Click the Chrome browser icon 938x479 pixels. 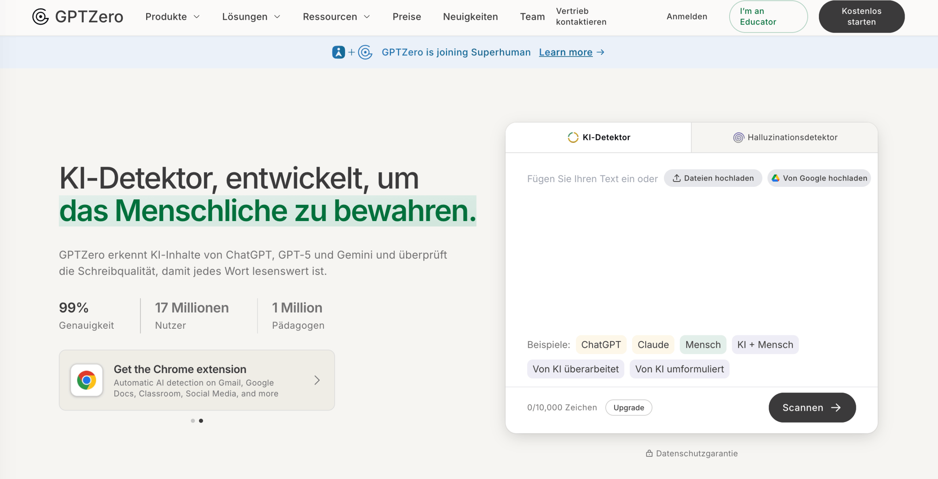(86, 380)
